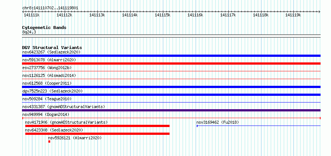Viewport: 331px width, 156px height.
Task: Open the dgv7525n223 (Sedlazeck2020) label
Action: 52,91
